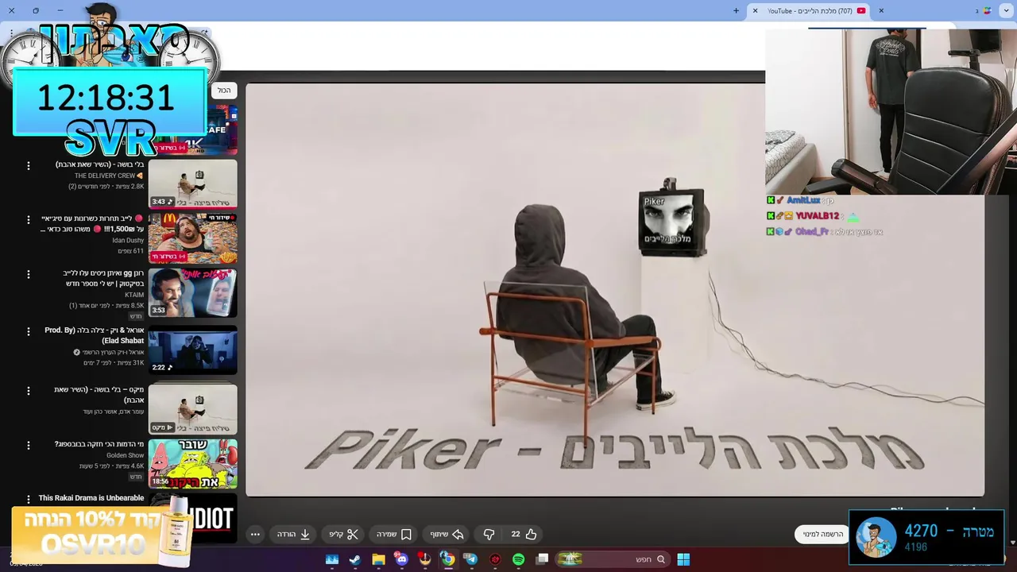This screenshot has height=572, width=1017.
Task: Open the Idan Dushy live stream thumbnail
Action: (x=193, y=238)
